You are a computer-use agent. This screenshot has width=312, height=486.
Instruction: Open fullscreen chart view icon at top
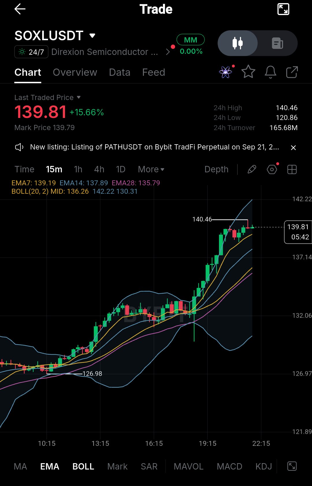(x=283, y=9)
